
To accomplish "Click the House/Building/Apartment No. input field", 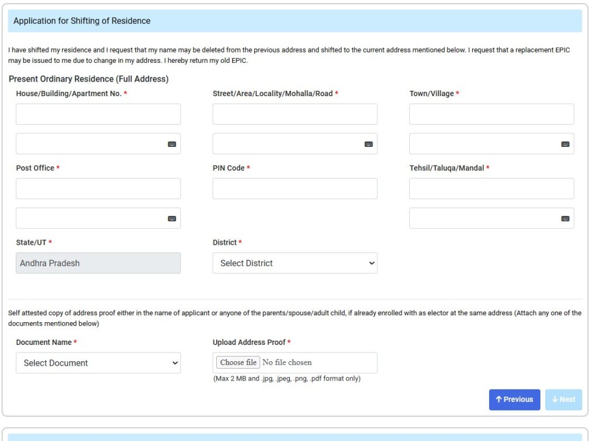I will click(98, 114).
